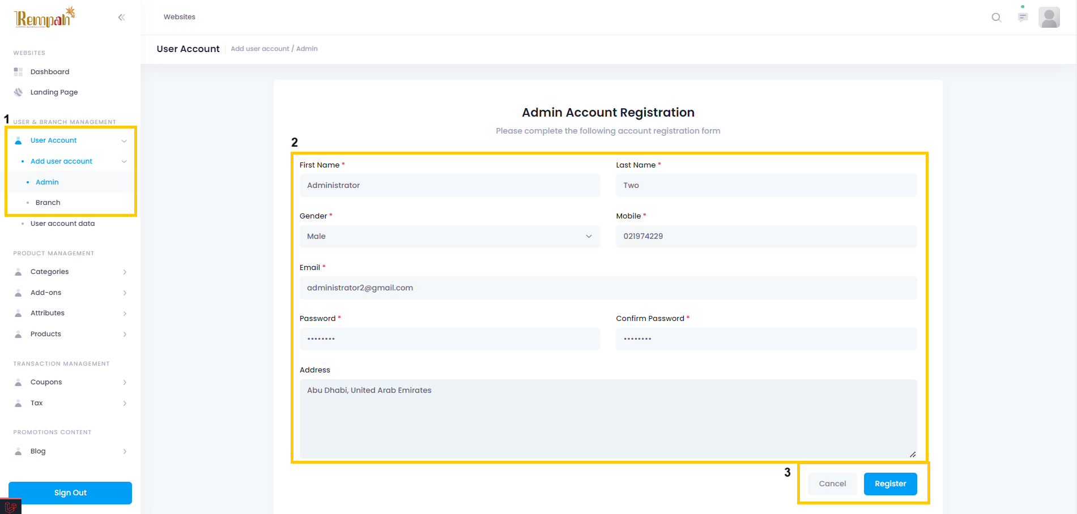
Task: Open Dashboard from sidebar
Action: pos(50,72)
